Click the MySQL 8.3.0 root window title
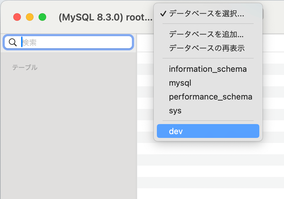284x199 pixels. [x=106, y=17]
